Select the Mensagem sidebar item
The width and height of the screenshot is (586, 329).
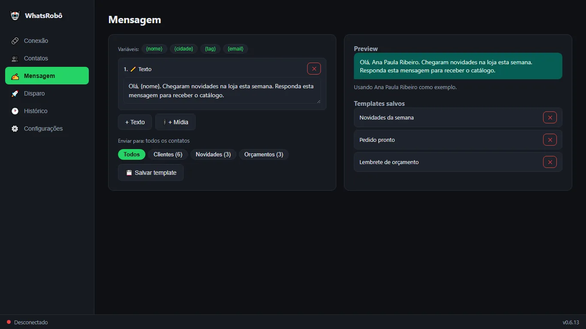47,76
